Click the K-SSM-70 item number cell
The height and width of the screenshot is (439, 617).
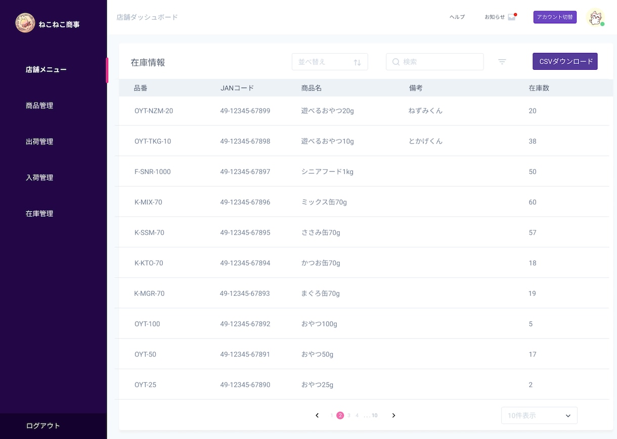click(x=149, y=233)
